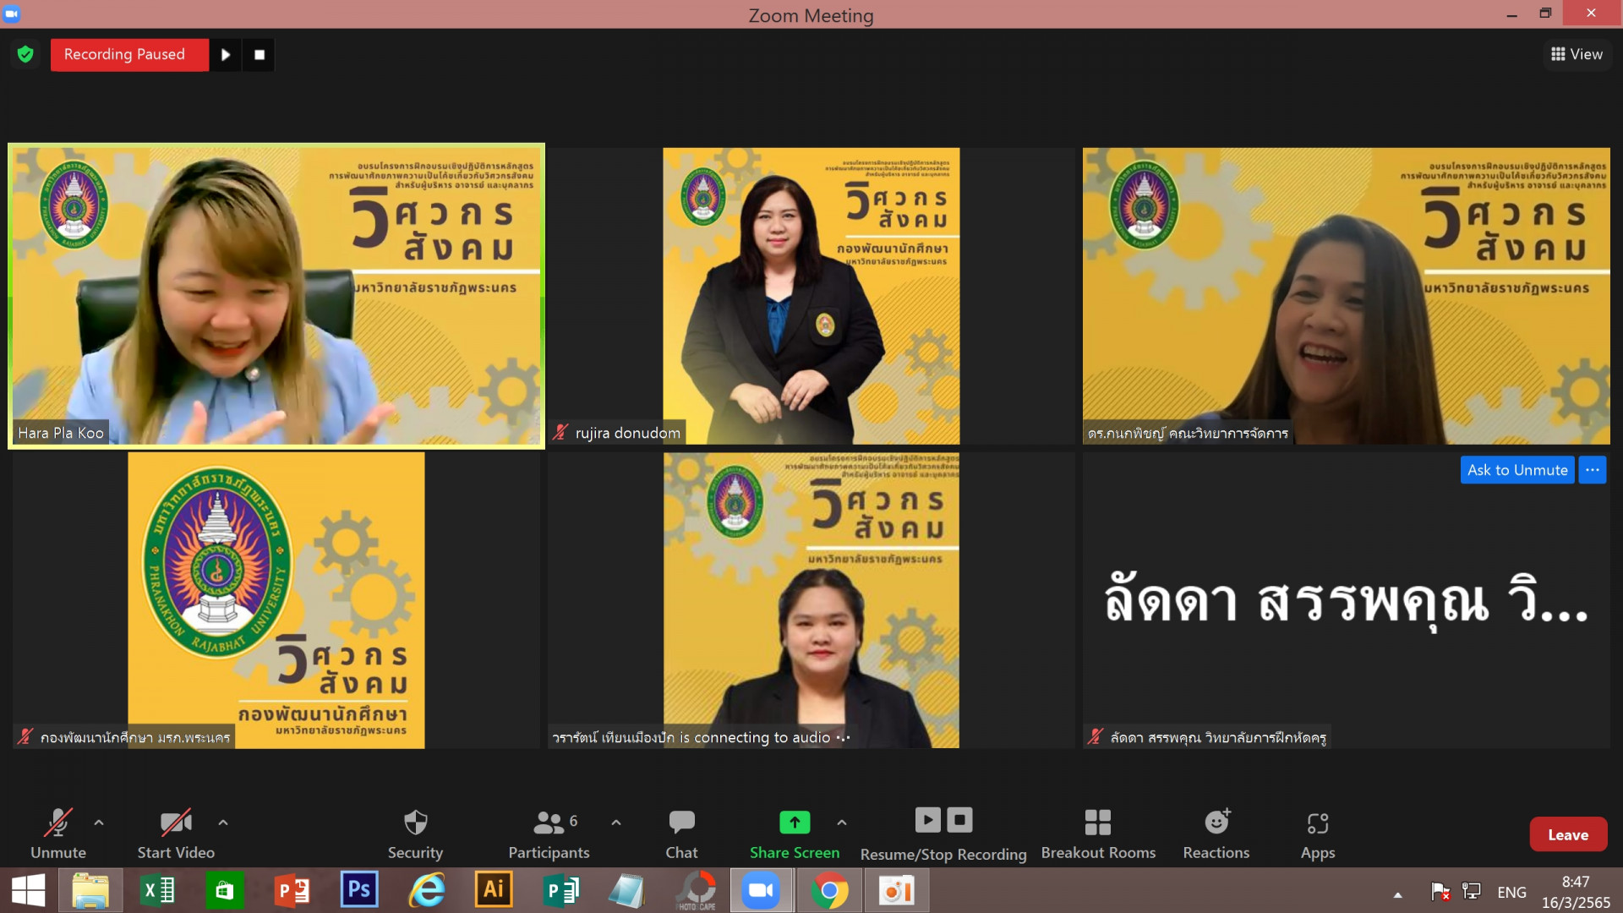Click the Zoom window title icon

coord(12,14)
